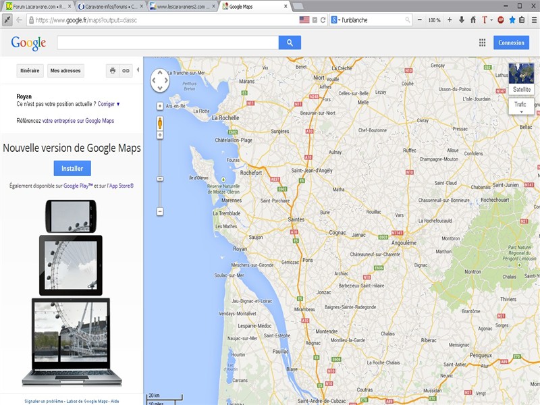This screenshot has width=540, height=405.
Task: Expand the Trafic options arrow
Action: (x=522, y=112)
